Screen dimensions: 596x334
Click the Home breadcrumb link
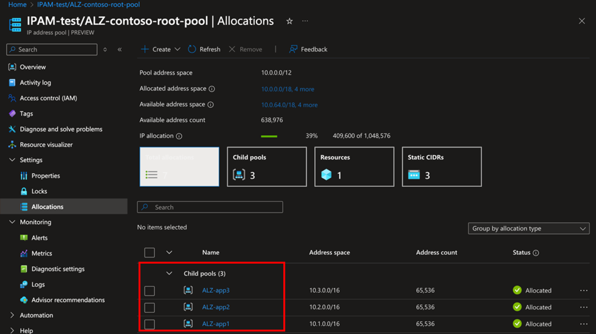pos(17,4)
